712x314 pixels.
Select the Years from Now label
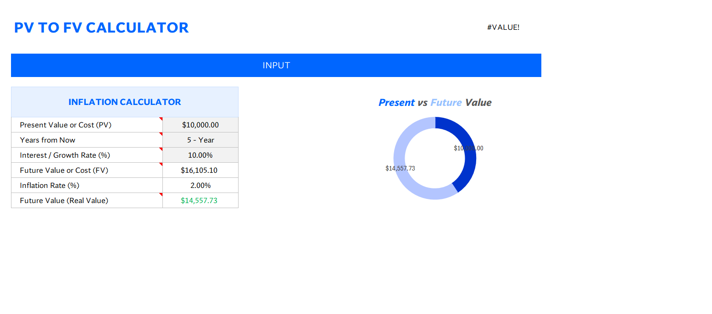(48, 140)
